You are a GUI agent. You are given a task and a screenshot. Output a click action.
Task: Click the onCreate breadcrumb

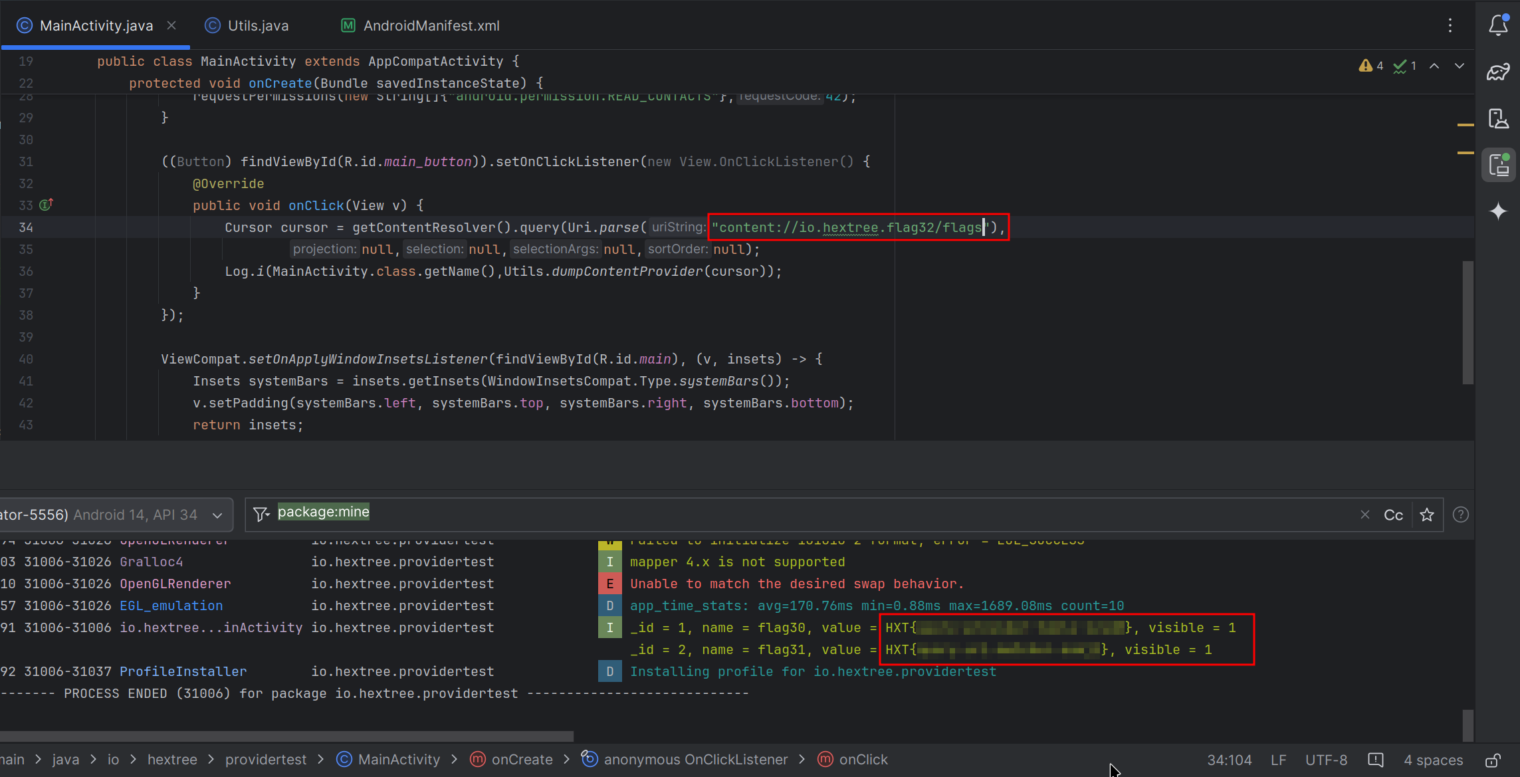[511, 759]
